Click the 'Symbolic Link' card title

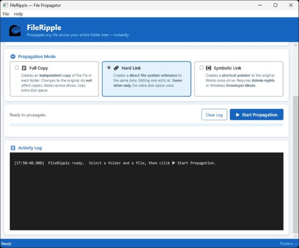coord(228,68)
